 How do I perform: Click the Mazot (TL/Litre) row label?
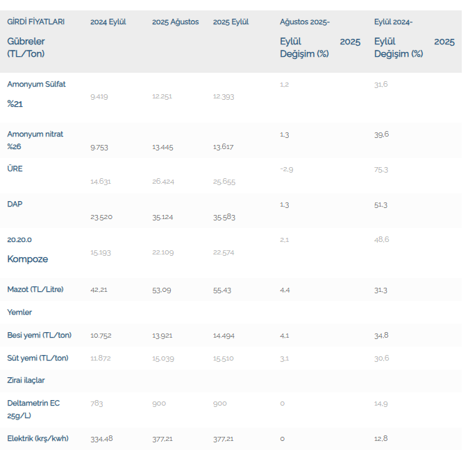pos(35,289)
